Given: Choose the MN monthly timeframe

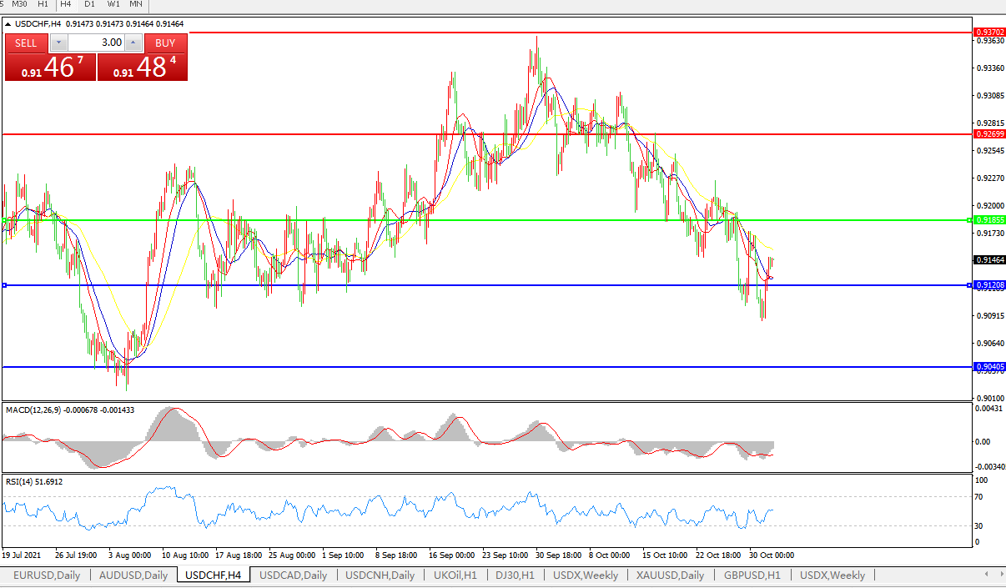Looking at the screenshot, I should (x=136, y=4).
